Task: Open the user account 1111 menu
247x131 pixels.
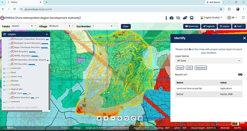Action: pos(232,18)
